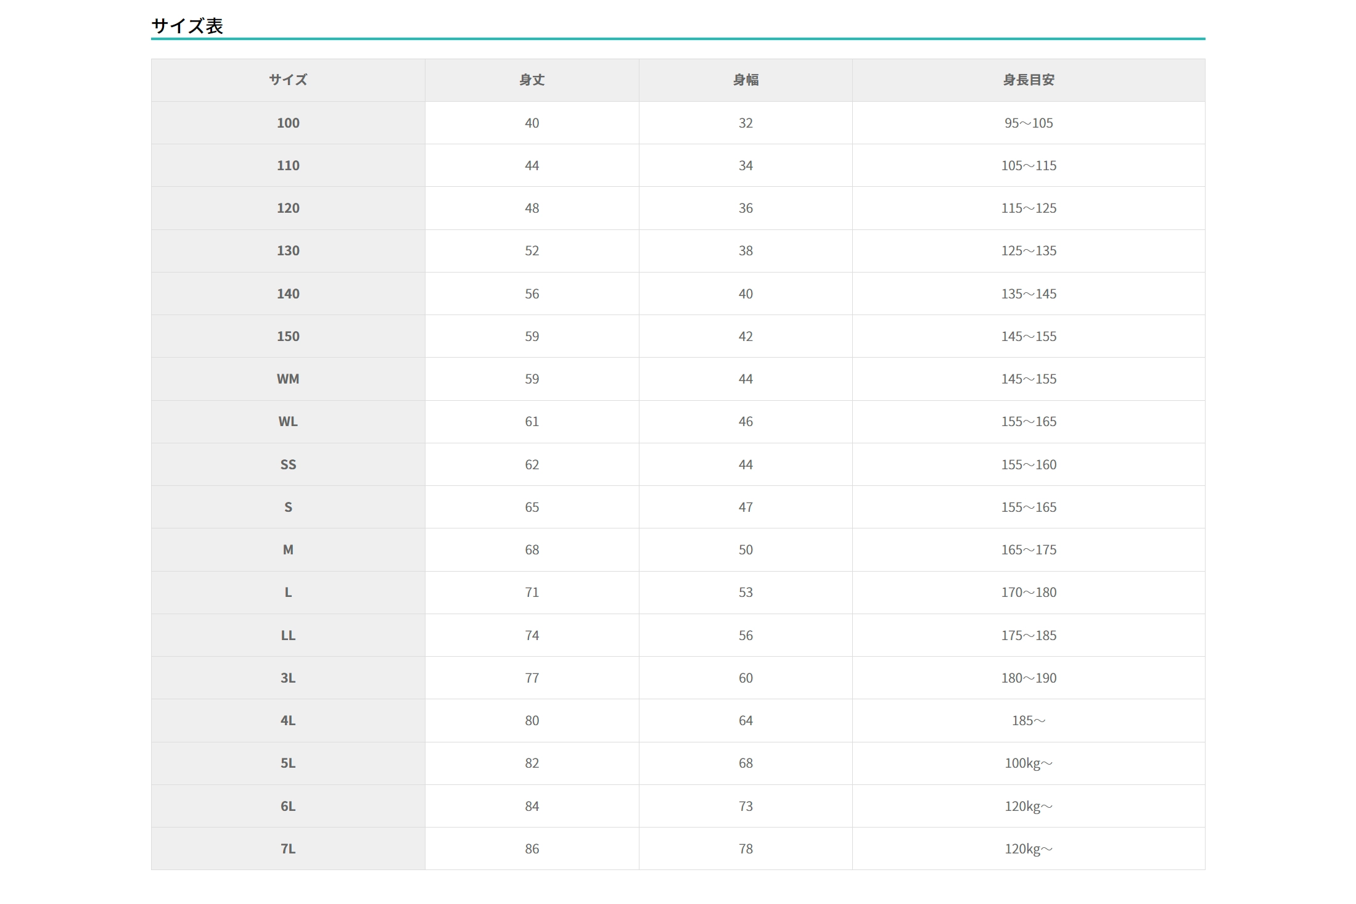The width and height of the screenshot is (1356, 904).
Task: Click height guide 115～125
Action: coord(1029,208)
